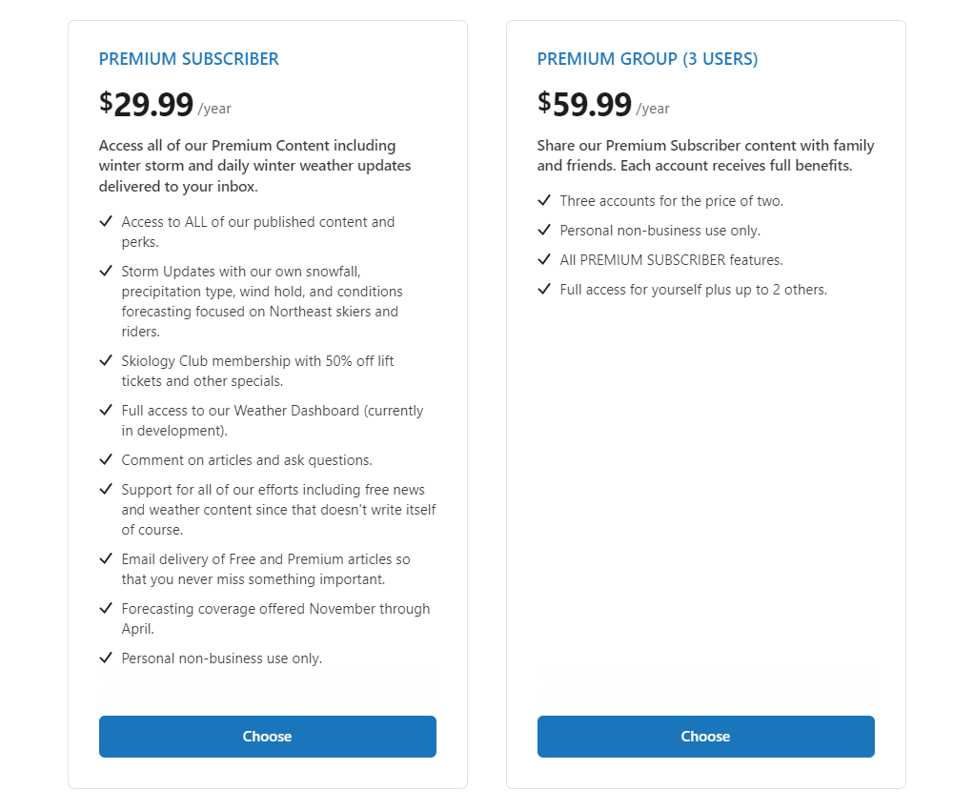Image resolution: width=953 pixels, height=810 pixels.
Task: Click the checkmark next to 'Weather Dashboard' item
Action: (x=106, y=410)
